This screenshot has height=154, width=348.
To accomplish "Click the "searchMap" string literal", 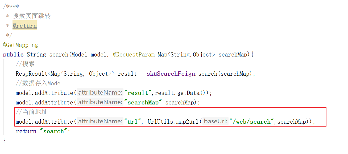I will [x=143, y=103].
